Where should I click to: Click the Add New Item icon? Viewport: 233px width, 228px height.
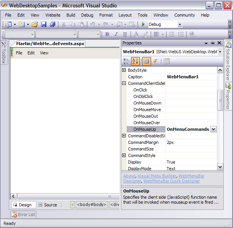pos(22,24)
